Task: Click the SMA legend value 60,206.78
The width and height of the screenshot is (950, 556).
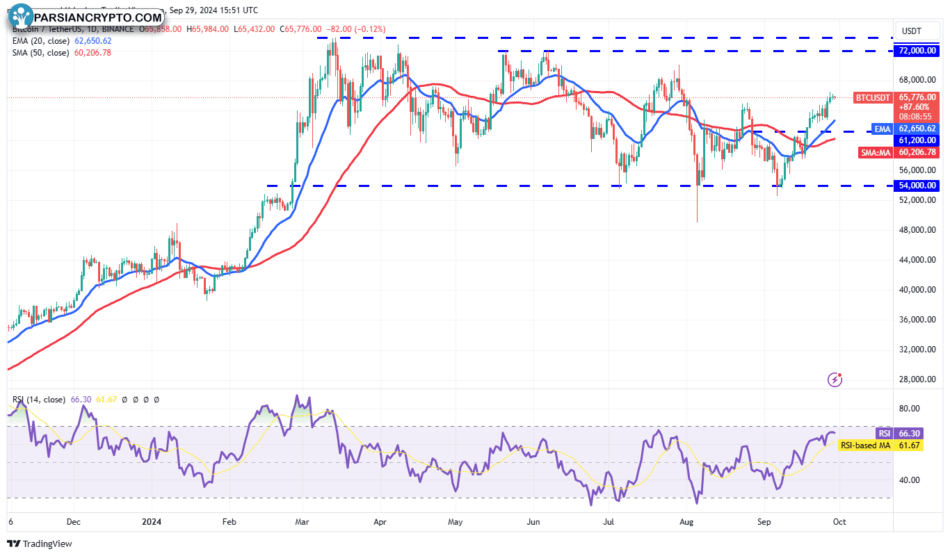Action: [92, 53]
